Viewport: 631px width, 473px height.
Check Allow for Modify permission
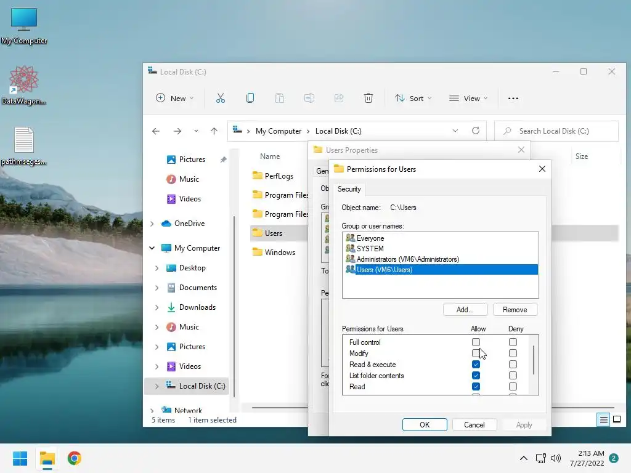coord(476,353)
